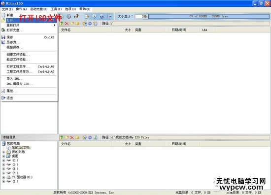271x195 pixels.
Task: Choose 导入 IML menu entry
Action: pyautogui.click(x=29, y=79)
